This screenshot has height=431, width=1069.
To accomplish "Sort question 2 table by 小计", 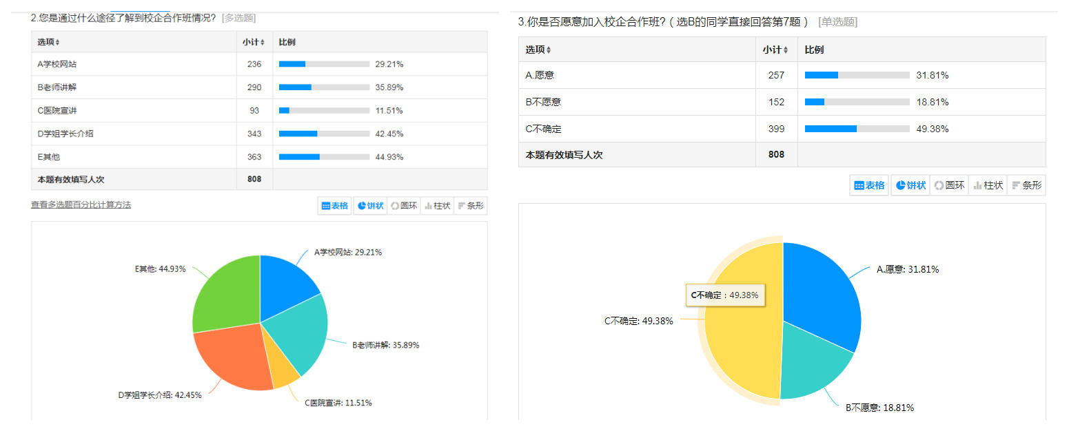I will tap(253, 43).
